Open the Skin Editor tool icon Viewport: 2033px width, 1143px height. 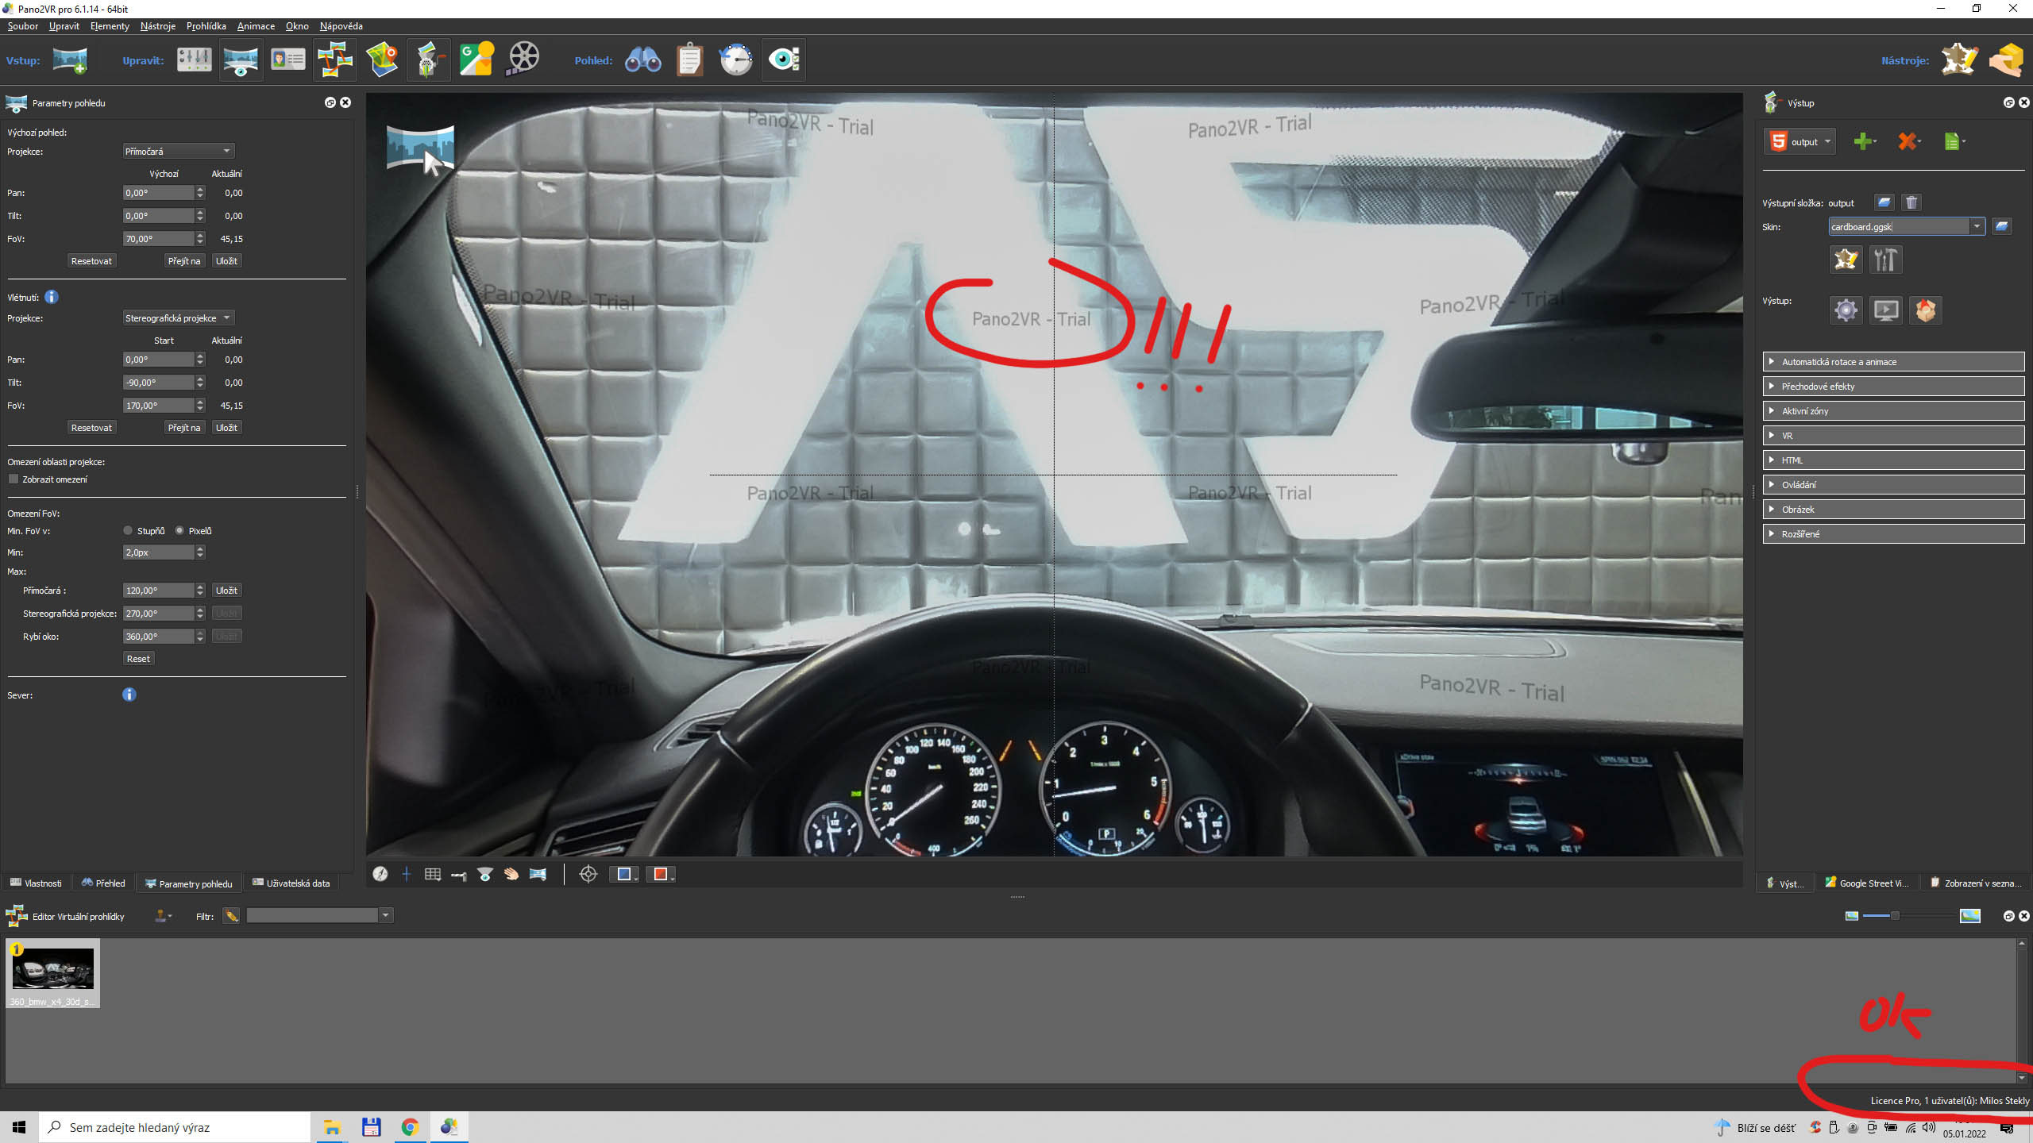coord(1959,60)
